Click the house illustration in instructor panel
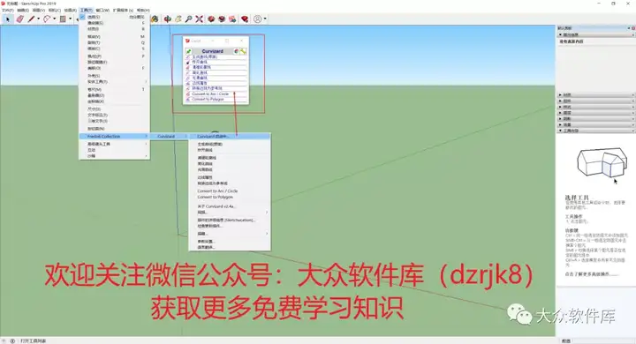Screen dimensions: 636x344 click(x=602, y=162)
